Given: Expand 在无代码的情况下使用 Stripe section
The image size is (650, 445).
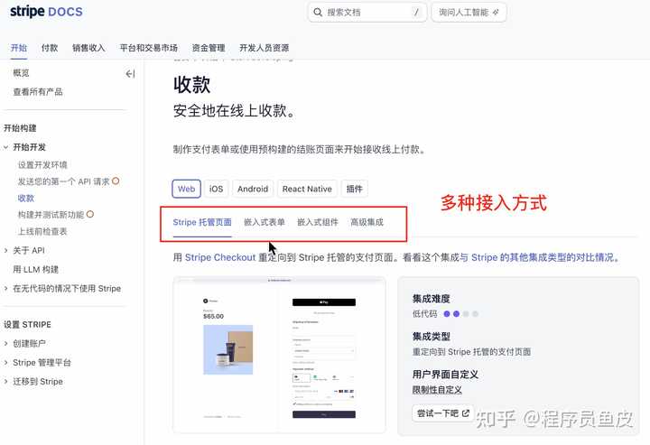Looking at the screenshot, I should click(7, 289).
